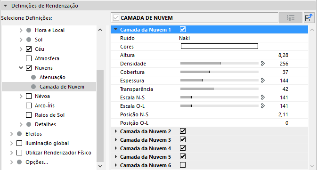
Task: Collapse the Camada da Nuvem 1 group
Action: pos(116,29)
